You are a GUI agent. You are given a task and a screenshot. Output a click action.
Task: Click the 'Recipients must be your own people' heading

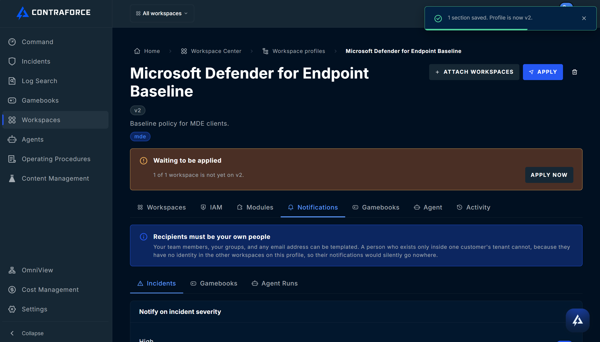click(x=212, y=237)
